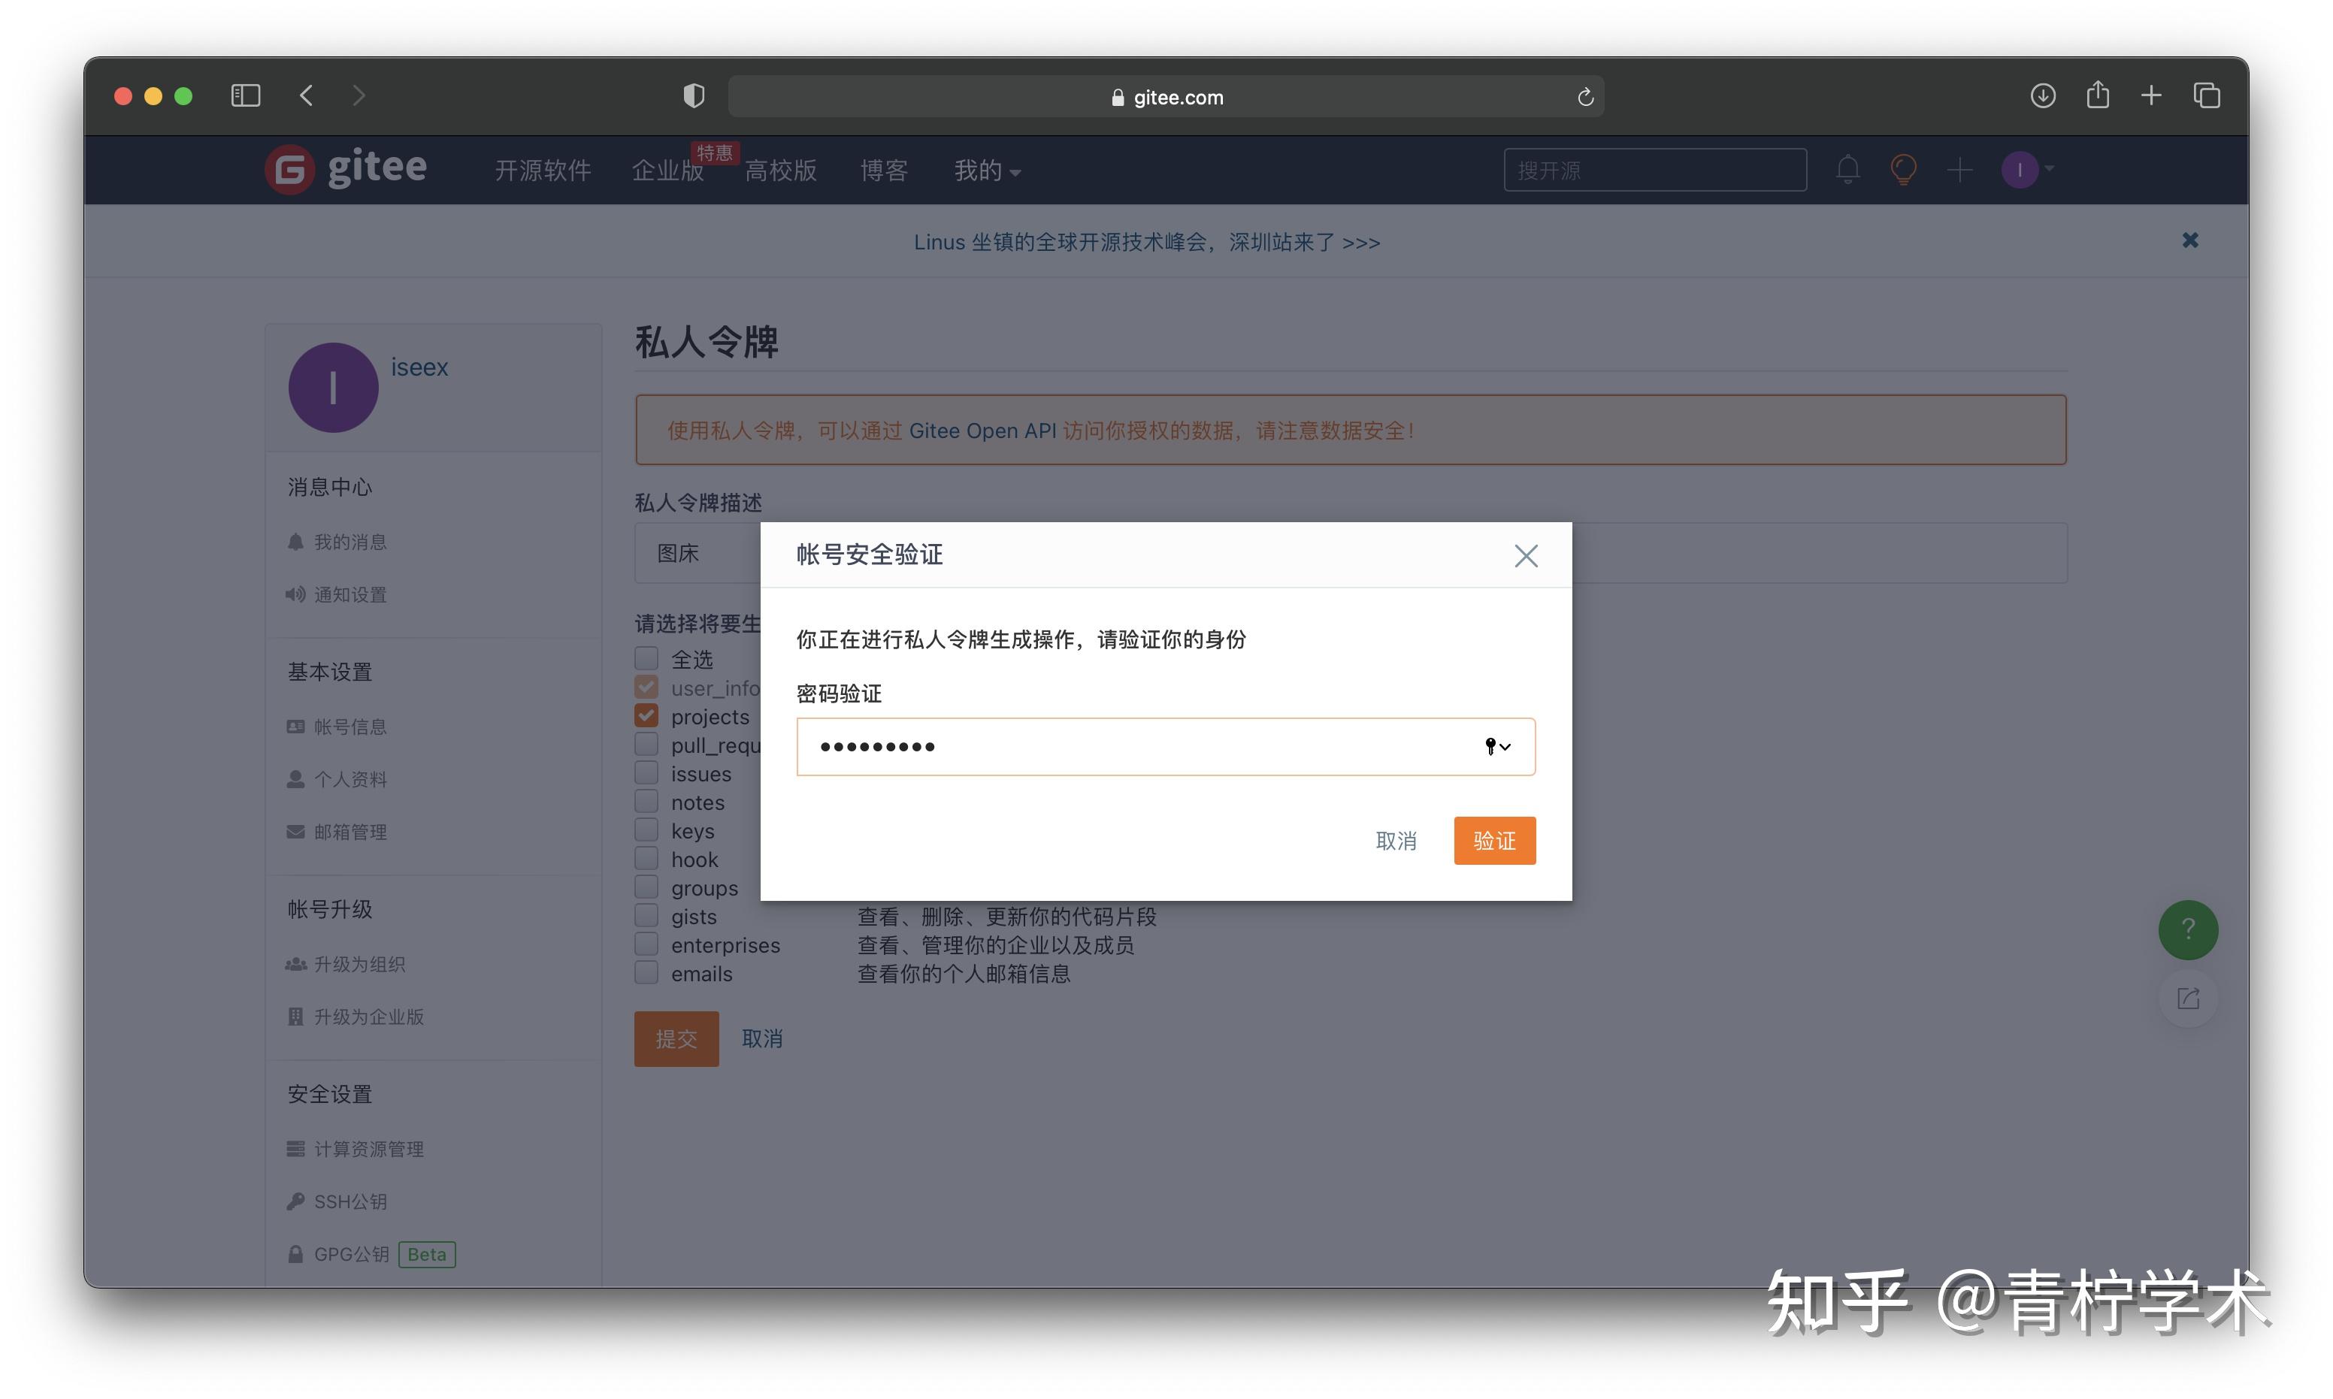Toggle the keys checkbox
The height and width of the screenshot is (1399, 2333).
pos(646,829)
